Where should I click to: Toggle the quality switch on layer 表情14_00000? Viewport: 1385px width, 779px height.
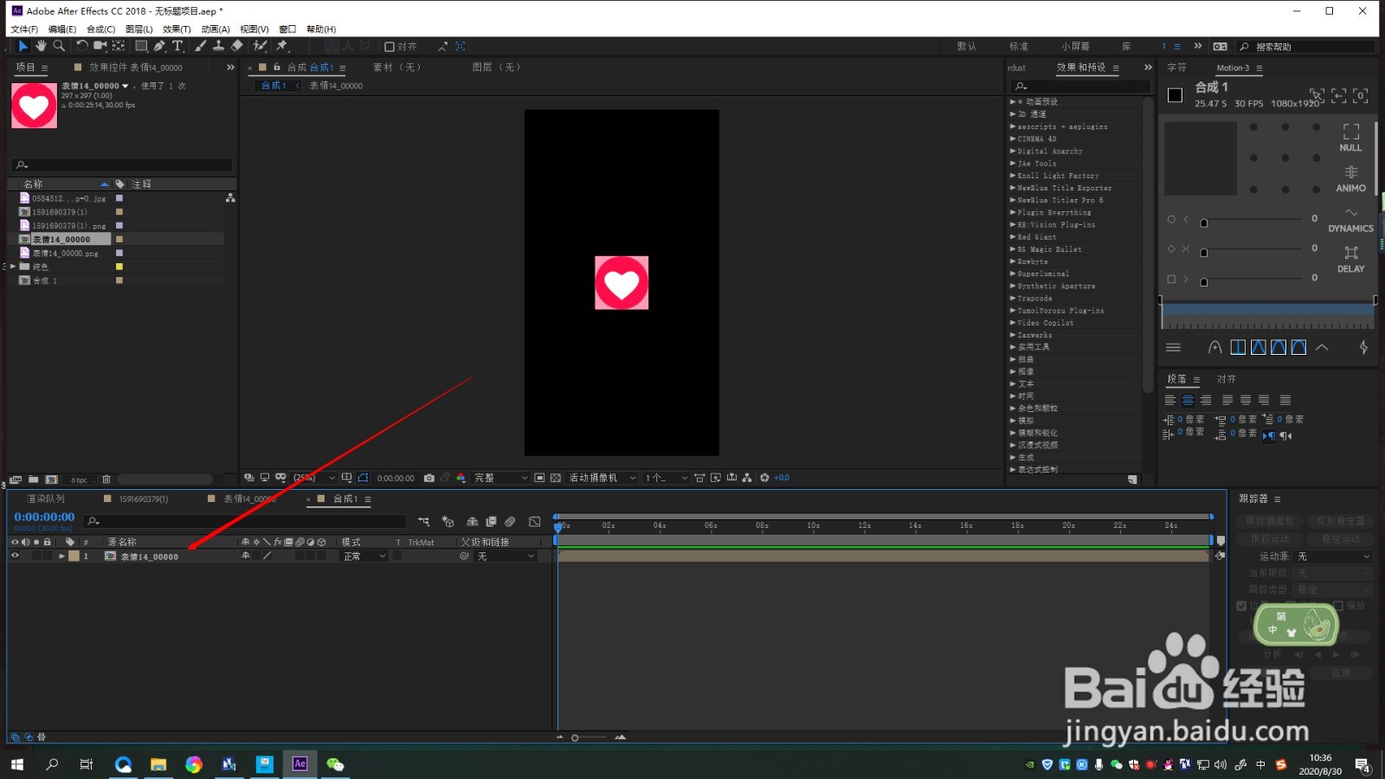coord(267,557)
